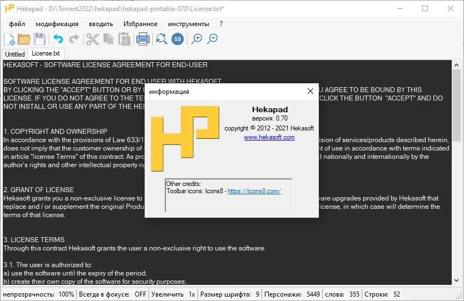
Task: Click the Zoom in magnifier icon
Action: [x=196, y=39]
